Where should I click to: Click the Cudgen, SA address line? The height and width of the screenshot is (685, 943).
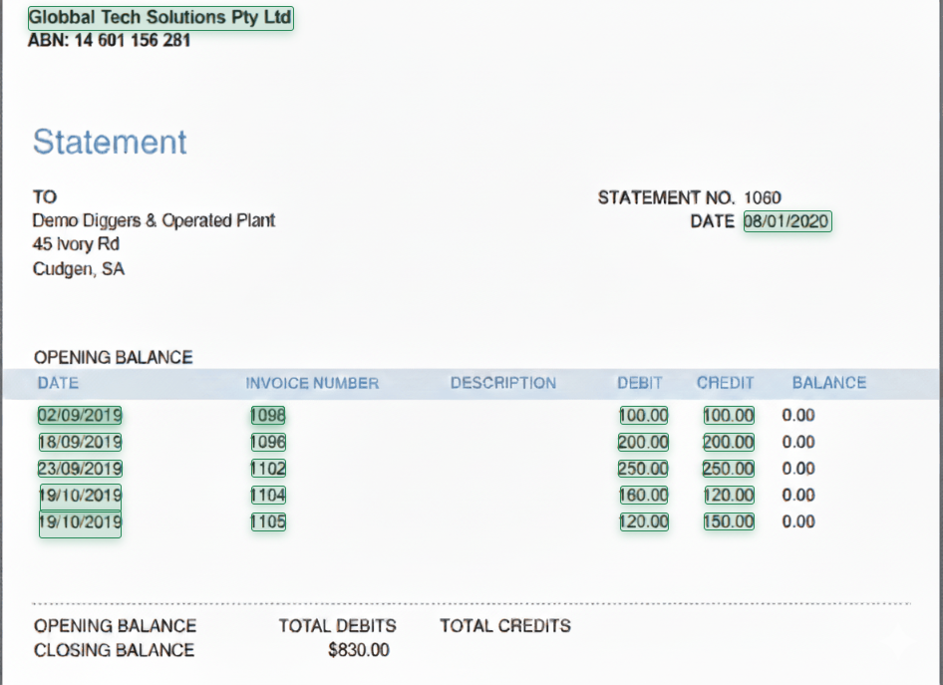(78, 269)
